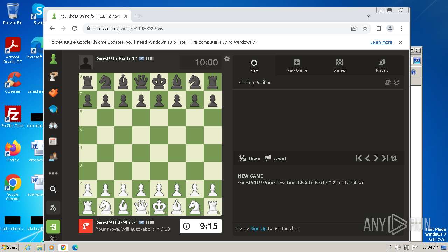
Task: Open the explorer compass icon beside Starting Position
Action: (x=397, y=82)
